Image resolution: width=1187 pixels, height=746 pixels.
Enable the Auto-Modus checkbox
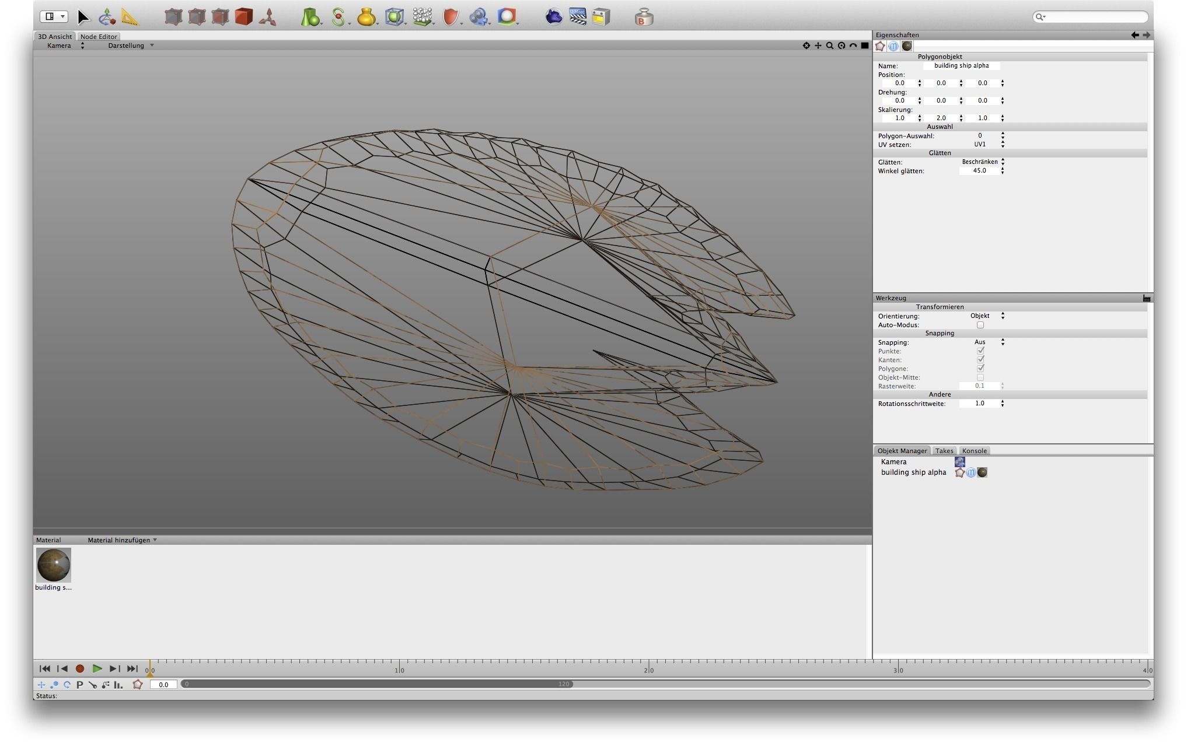(980, 325)
